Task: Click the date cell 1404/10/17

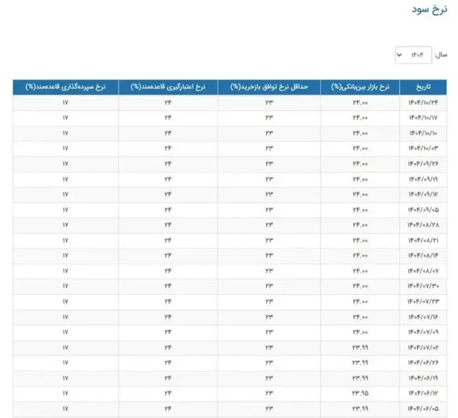Action: pyautogui.click(x=423, y=118)
